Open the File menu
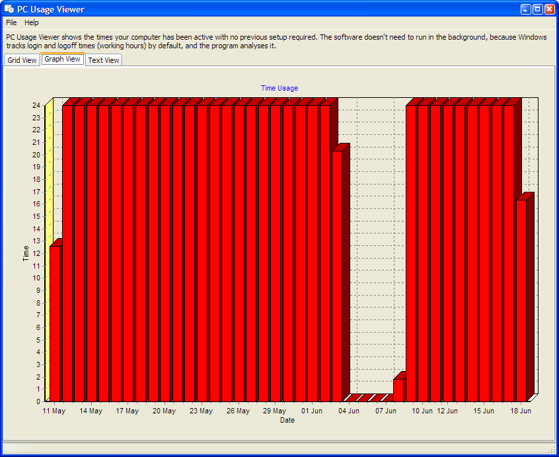Screen dimensions: 559x457 (11, 22)
